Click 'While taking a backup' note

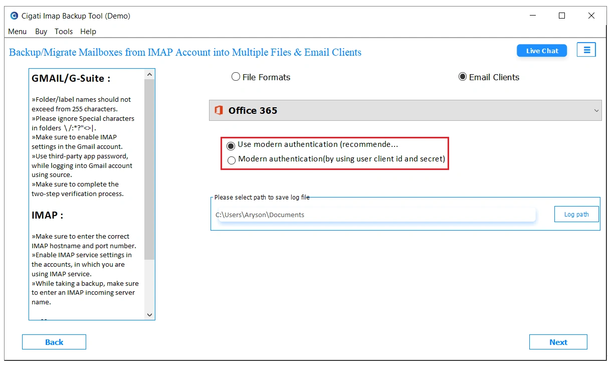[x=85, y=293]
